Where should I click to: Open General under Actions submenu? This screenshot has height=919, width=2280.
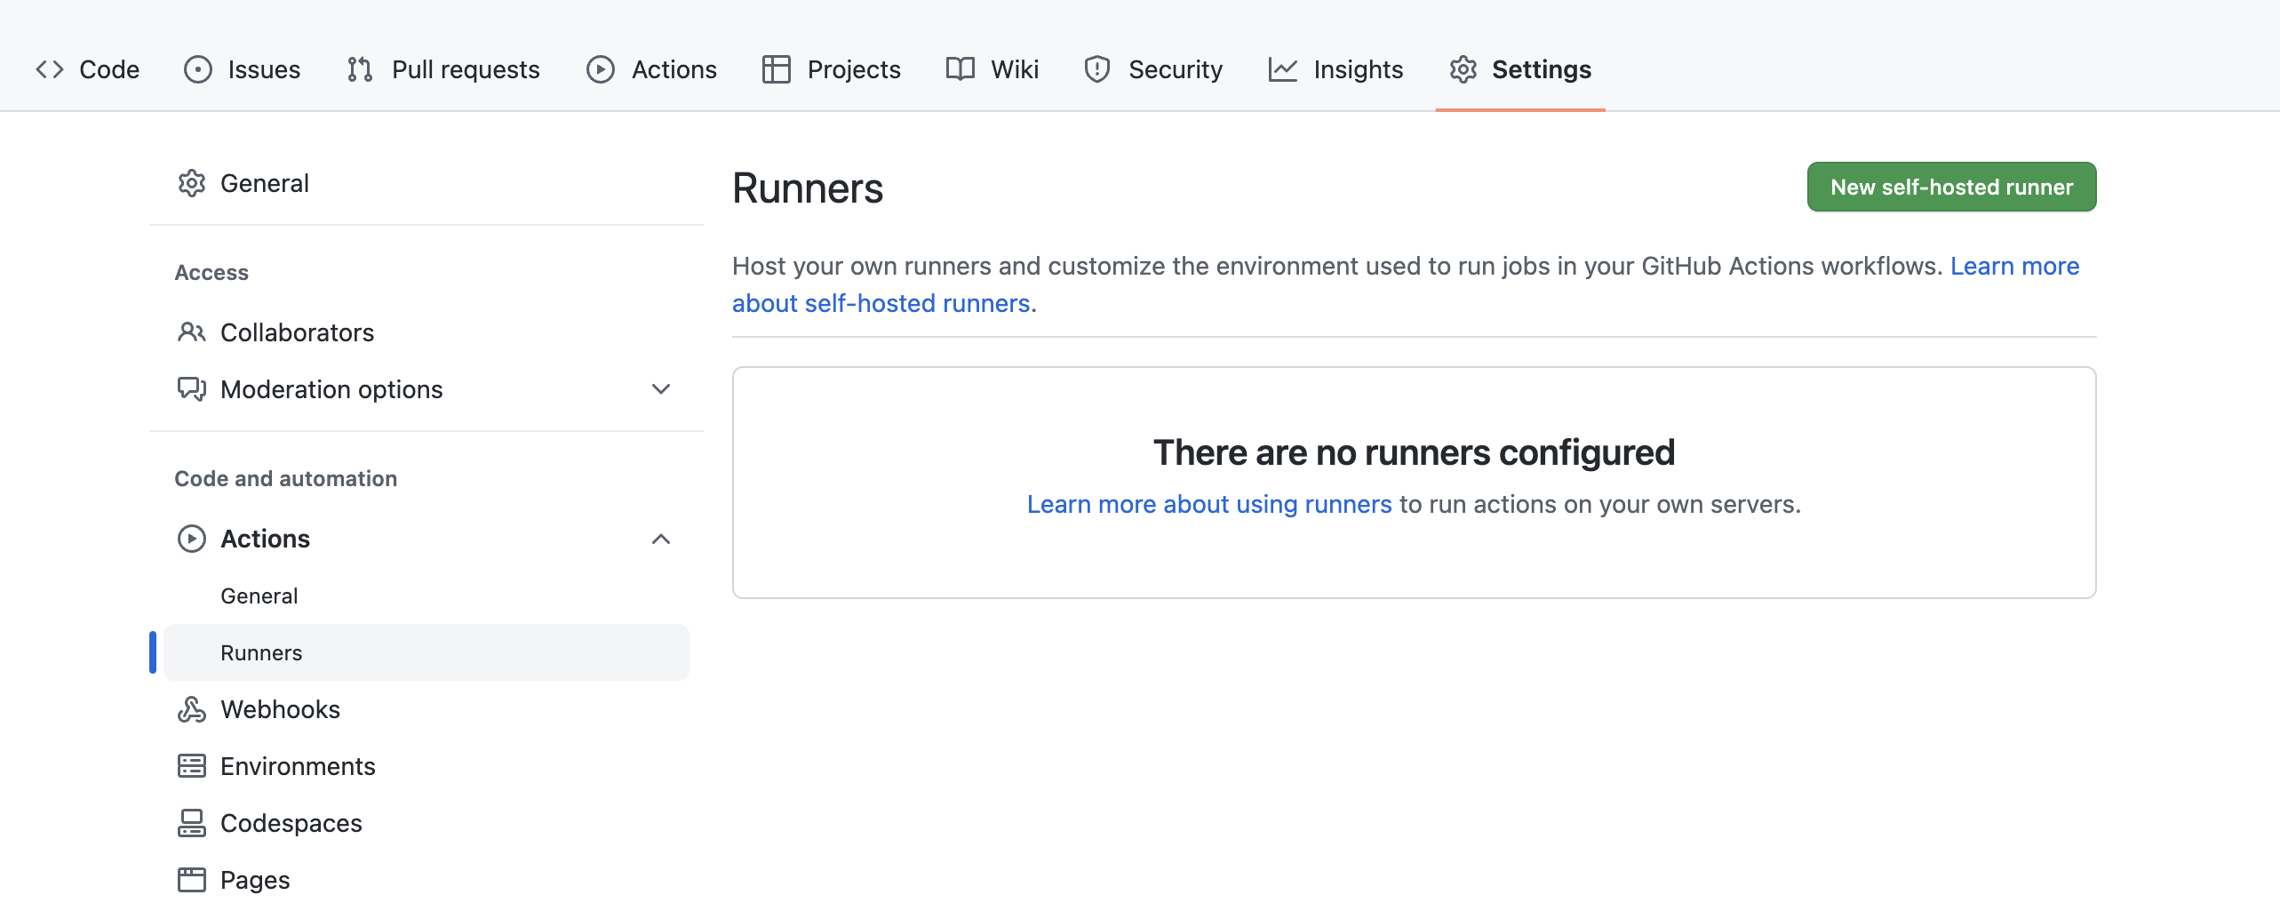(x=427, y=595)
